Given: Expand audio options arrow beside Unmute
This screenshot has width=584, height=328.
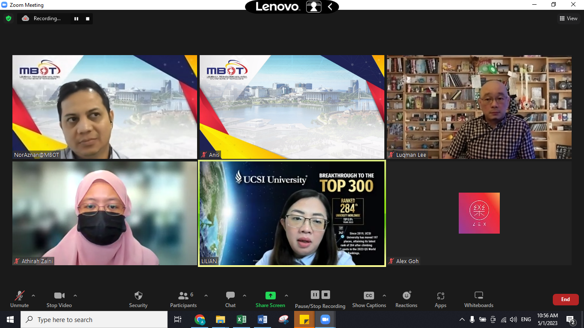Looking at the screenshot, I should 33,296.
